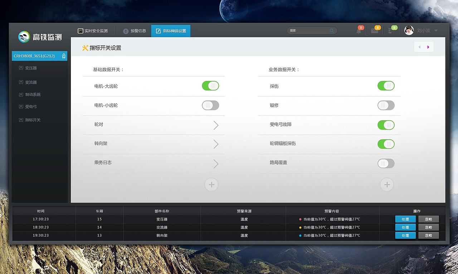Click the battery icon next to CRH380BI_3651
The image size is (458, 274).
point(64,56)
